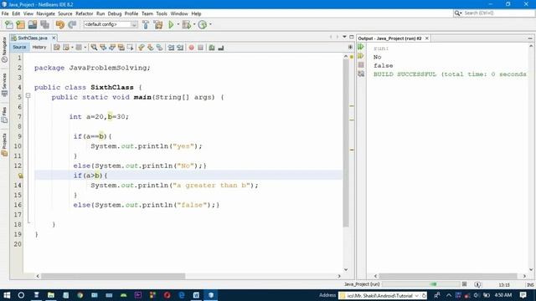This screenshot has width=536, height=301.
Task: Click the Build Project hammer icon
Action: [146, 24]
